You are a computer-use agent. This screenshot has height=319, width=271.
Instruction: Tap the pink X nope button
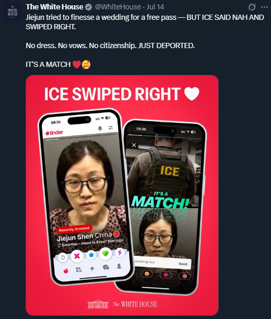point(77,256)
